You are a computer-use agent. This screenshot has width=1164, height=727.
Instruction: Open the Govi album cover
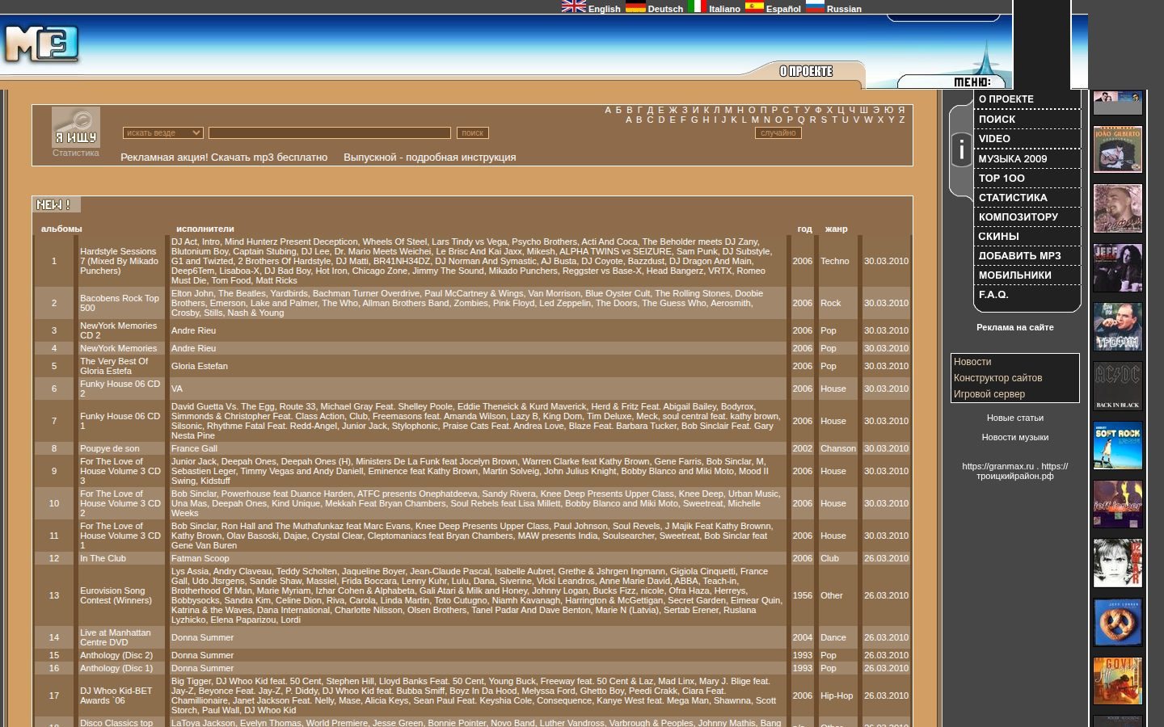coord(1118,681)
